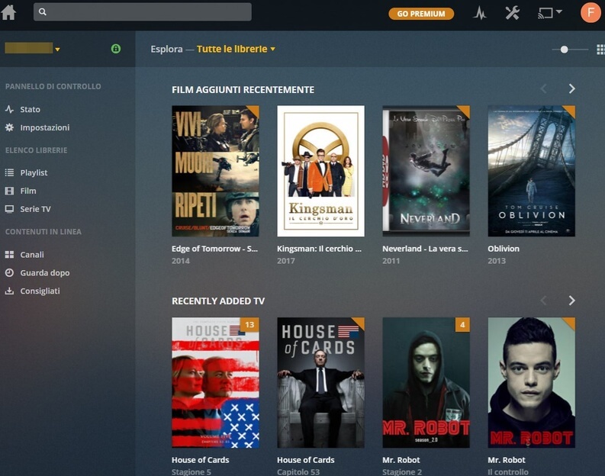
Task: Click year 2014 under Edge of Tomorrow
Action: (x=181, y=261)
